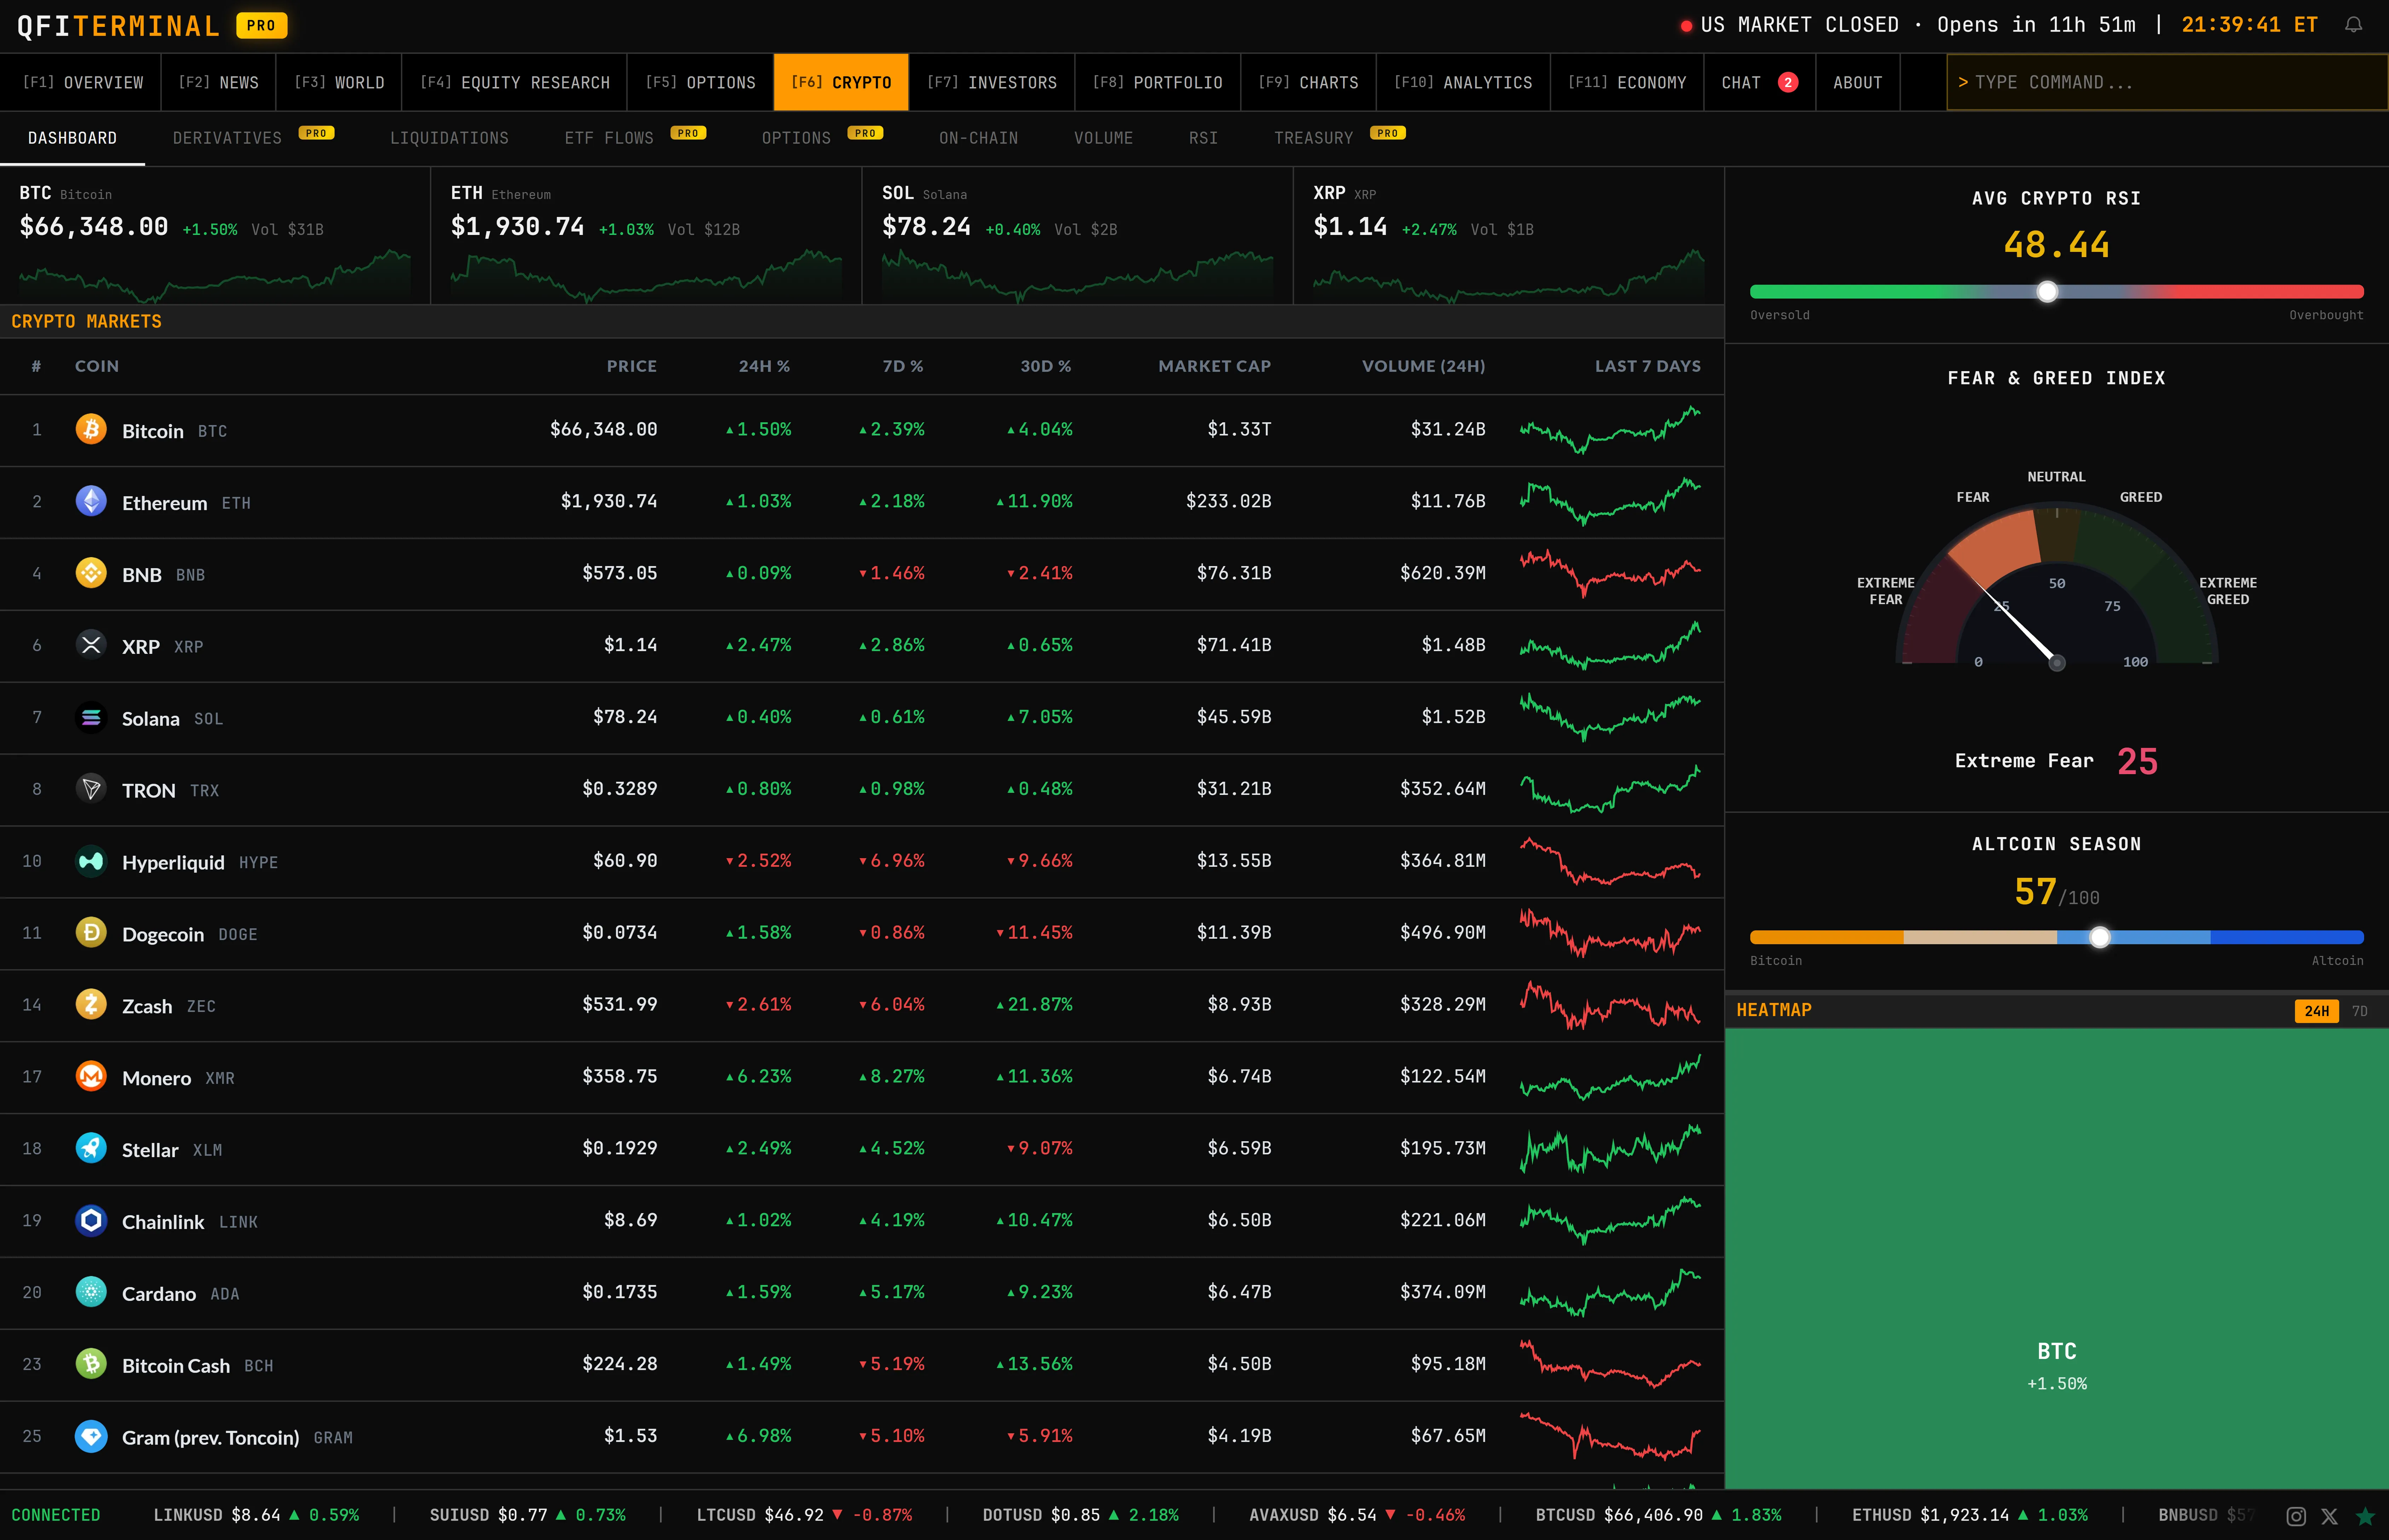Click the Hyperliquid logo icon
This screenshot has width=2389, height=1540.
pyautogui.click(x=91, y=861)
